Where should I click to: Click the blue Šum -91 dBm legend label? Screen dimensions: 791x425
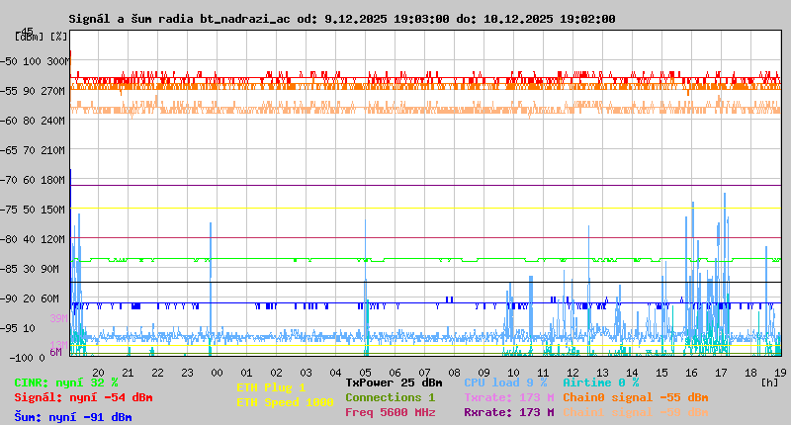click(x=73, y=417)
